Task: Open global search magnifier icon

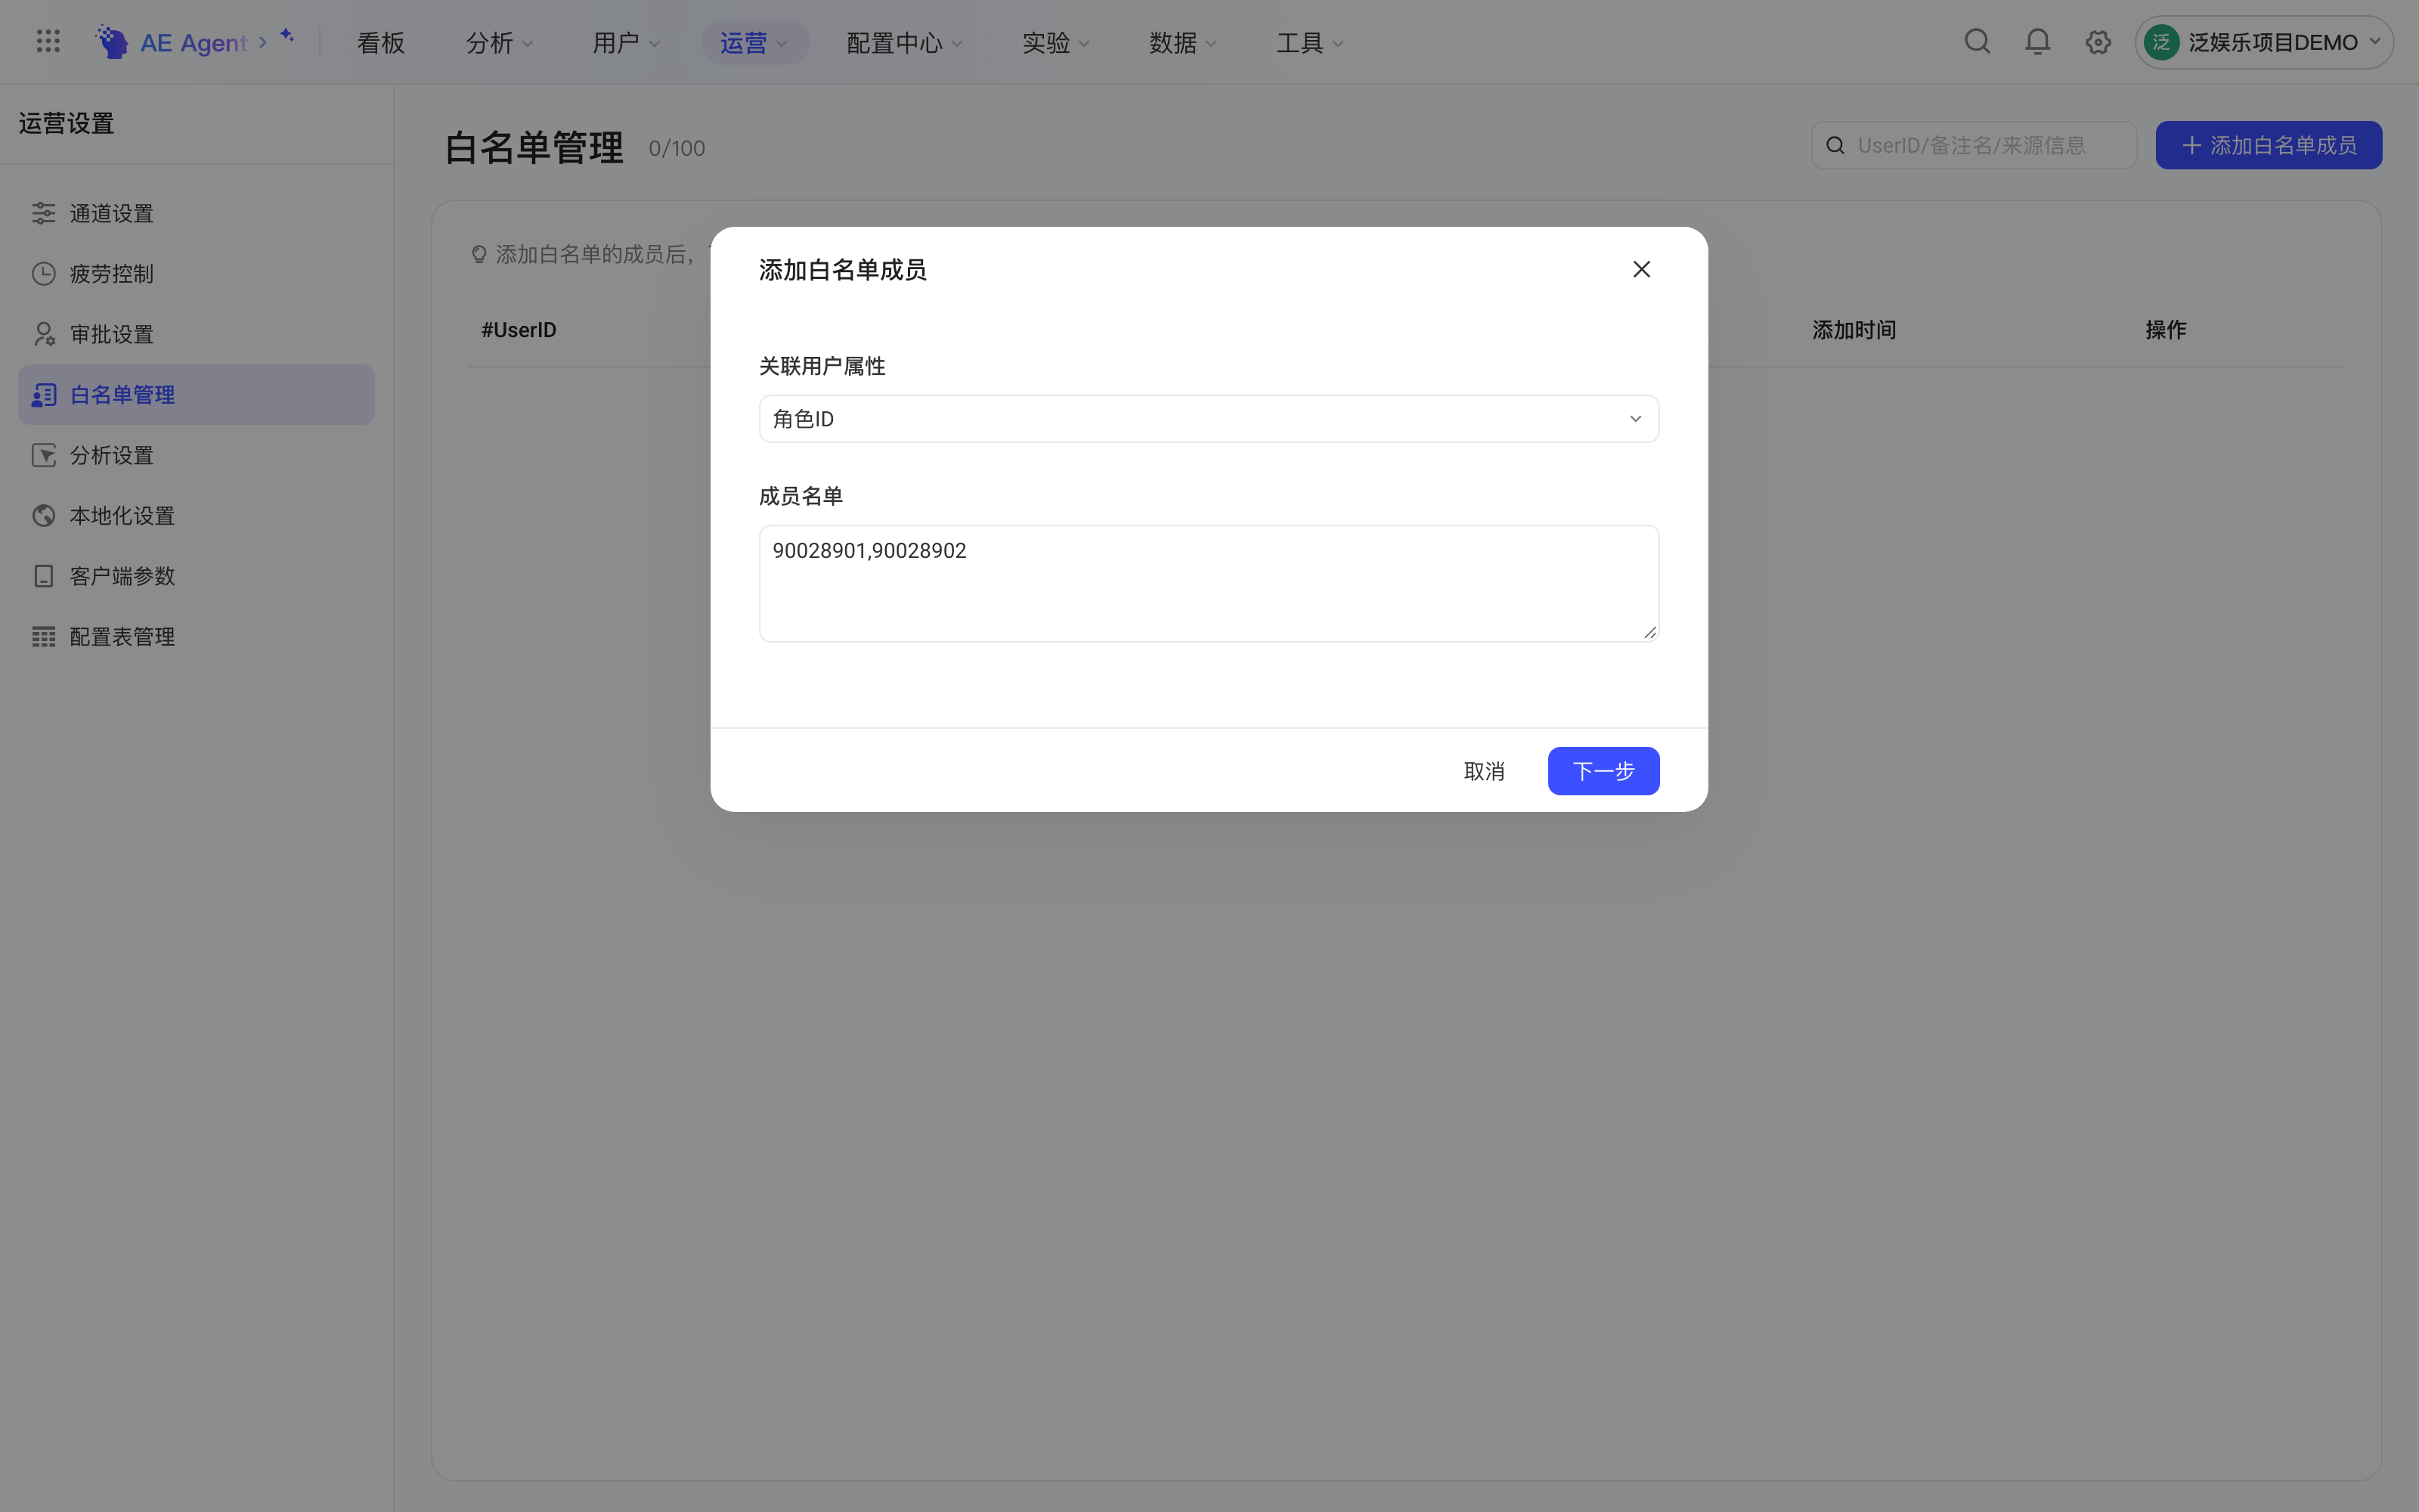Action: pos(1976,42)
